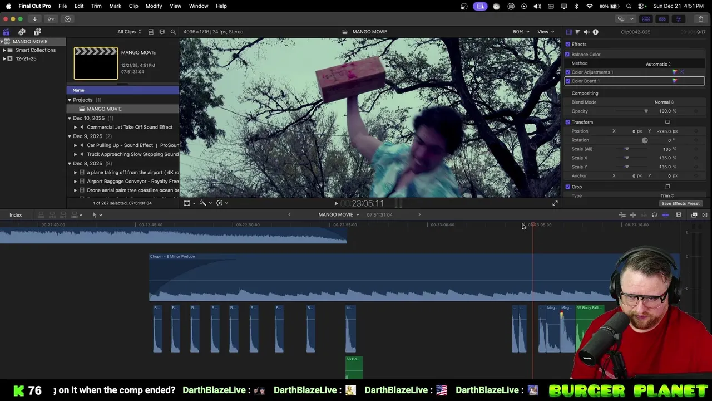Toggle audio skimming headphones icon
The width and height of the screenshot is (712, 401).
pos(654,215)
